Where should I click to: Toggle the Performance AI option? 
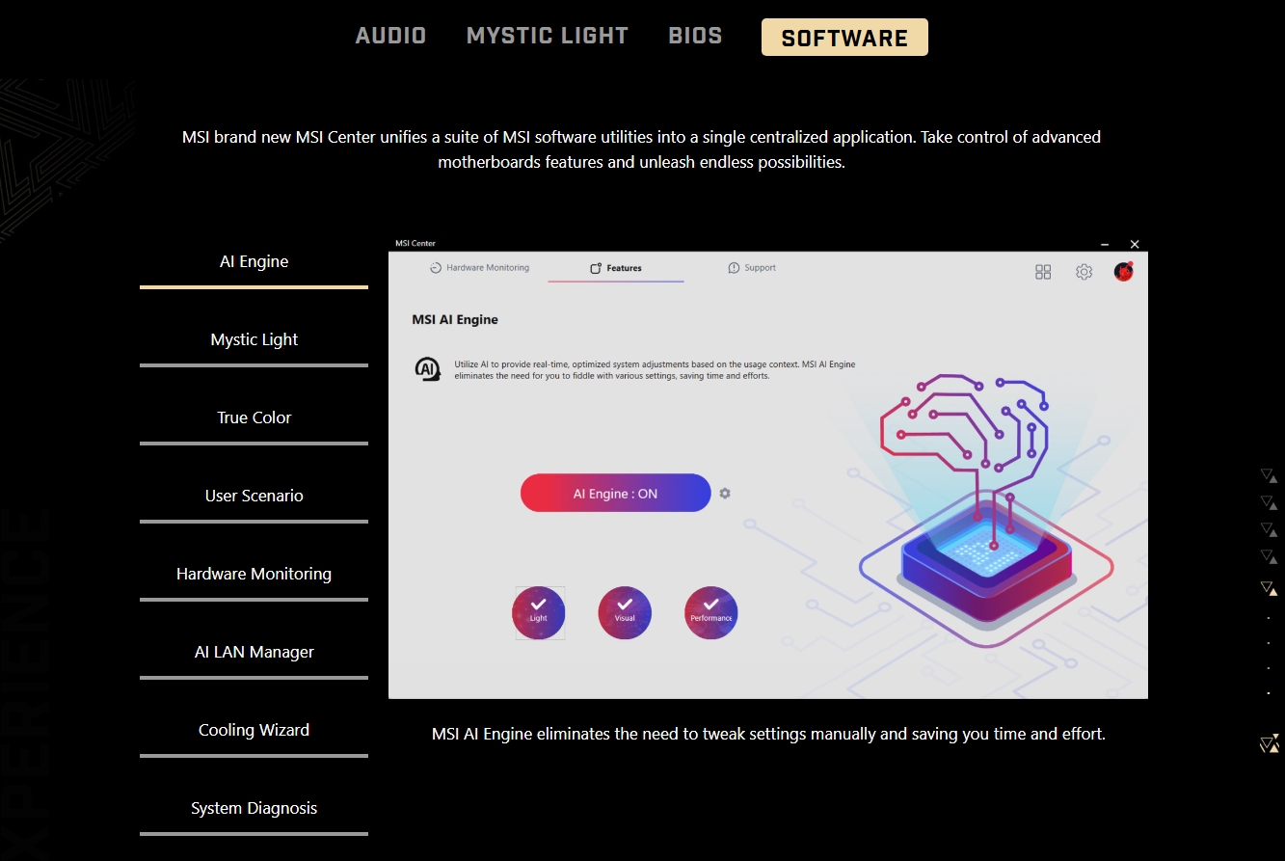coord(711,612)
